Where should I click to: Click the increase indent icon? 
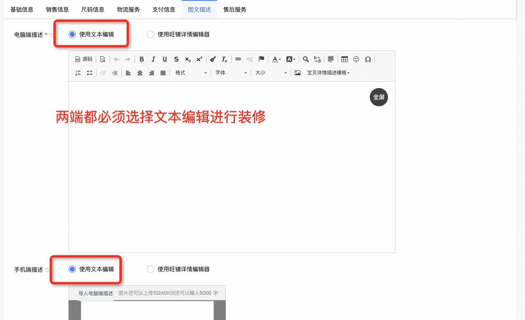115,73
